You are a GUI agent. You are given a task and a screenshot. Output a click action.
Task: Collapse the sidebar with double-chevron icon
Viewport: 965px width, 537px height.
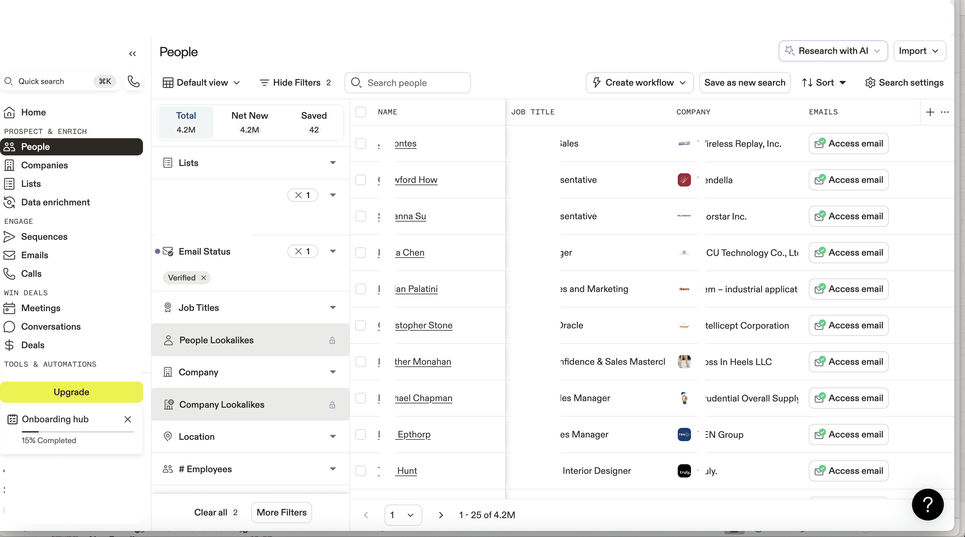(132, 54)
